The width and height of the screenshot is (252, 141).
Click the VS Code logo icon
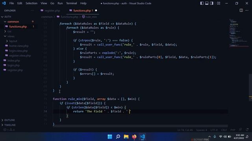click(4, 3)
